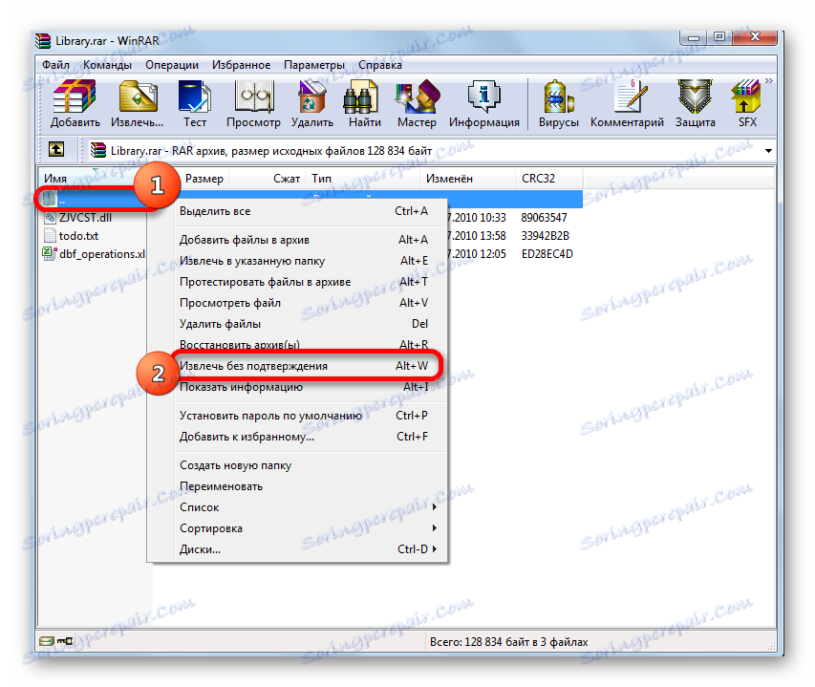Choose Извлечь в указанную папку

(311, 261)
